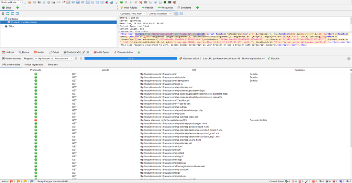The width and height of the screenshot is (352, 183).
Task: Switch to the Historial tab
Action: pyautogui.click(x=8, y=52)
